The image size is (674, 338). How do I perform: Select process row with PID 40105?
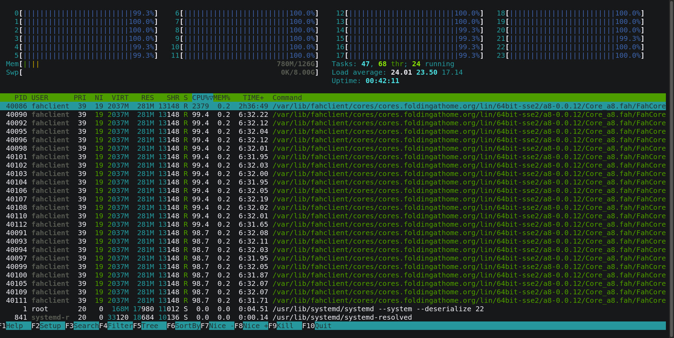pos(333,283)
